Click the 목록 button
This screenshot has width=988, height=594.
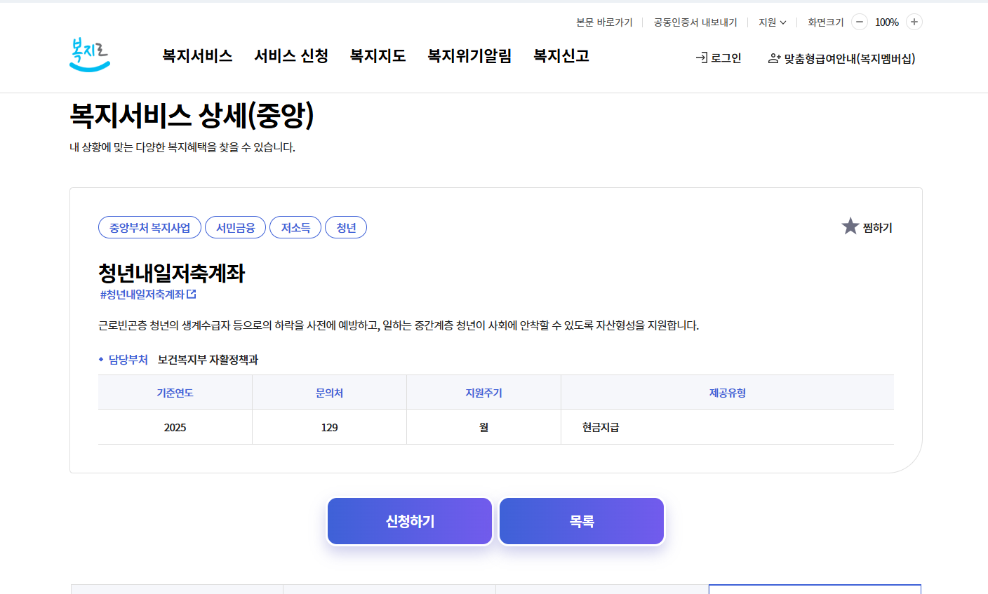(x=582, y=521)
